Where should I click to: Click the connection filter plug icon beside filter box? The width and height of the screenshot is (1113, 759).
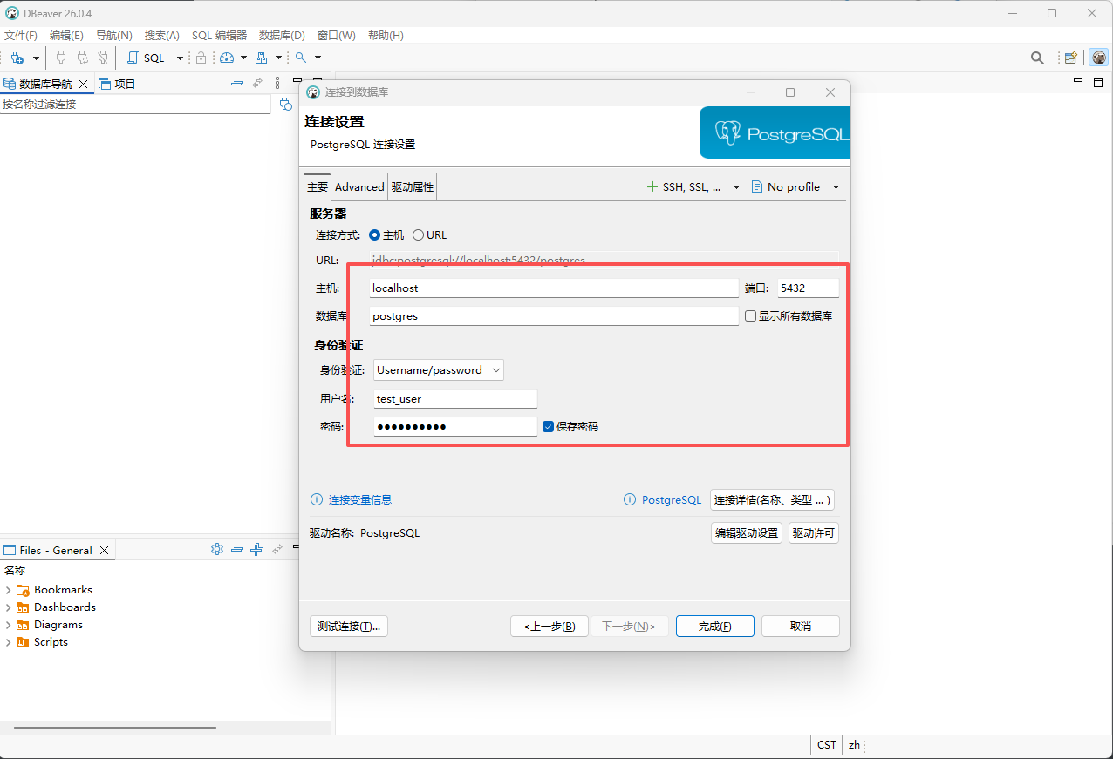click(x=285, y=105)
